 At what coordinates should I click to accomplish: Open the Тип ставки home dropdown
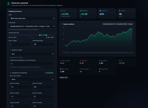[32, 79]
